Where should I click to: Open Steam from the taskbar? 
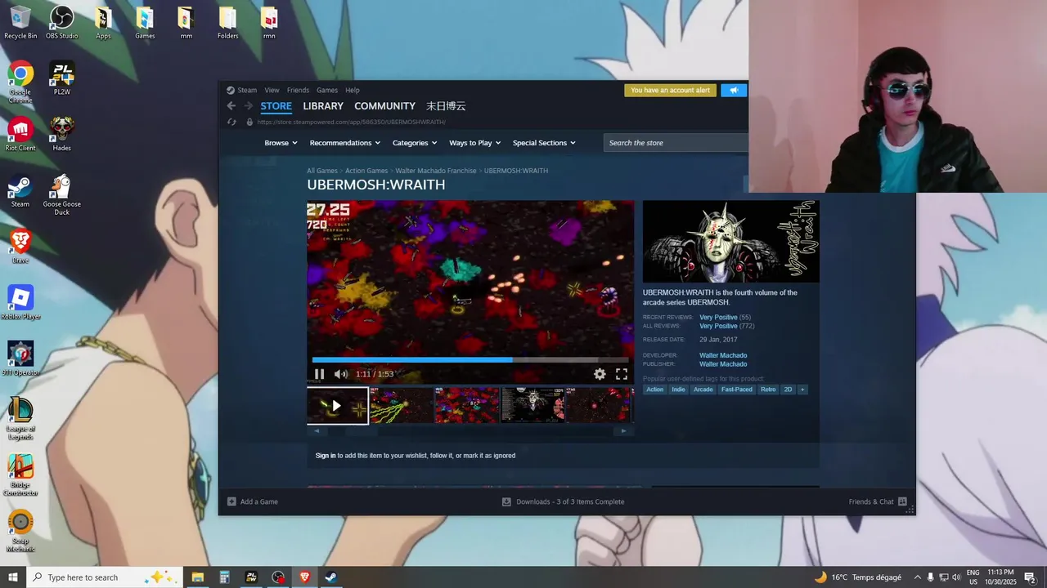pyautogui.click(x=331, y=577)
